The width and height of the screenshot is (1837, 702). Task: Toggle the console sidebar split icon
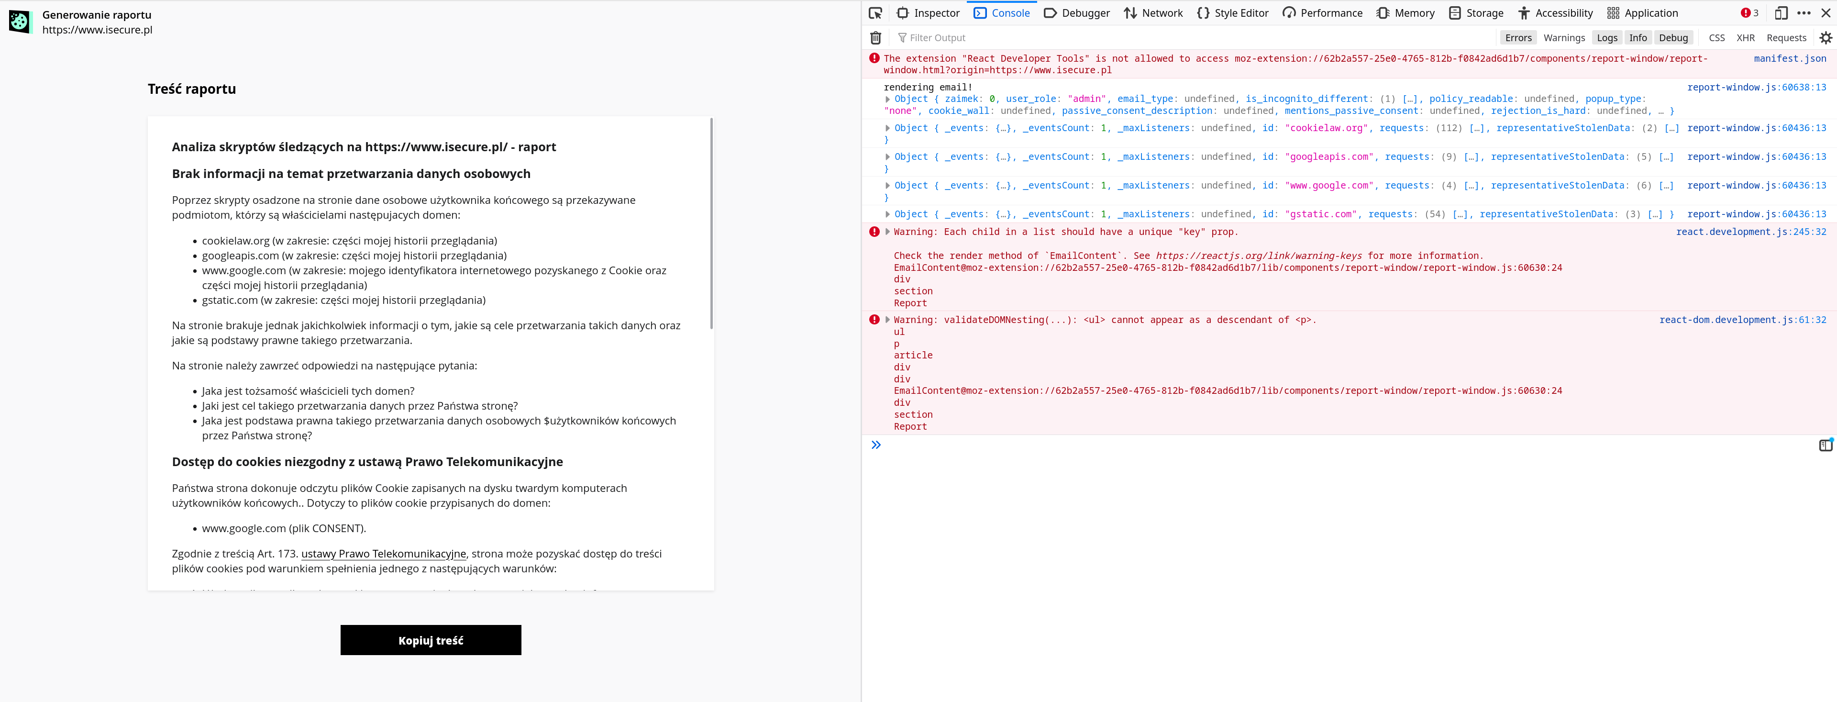(1825, 445)
